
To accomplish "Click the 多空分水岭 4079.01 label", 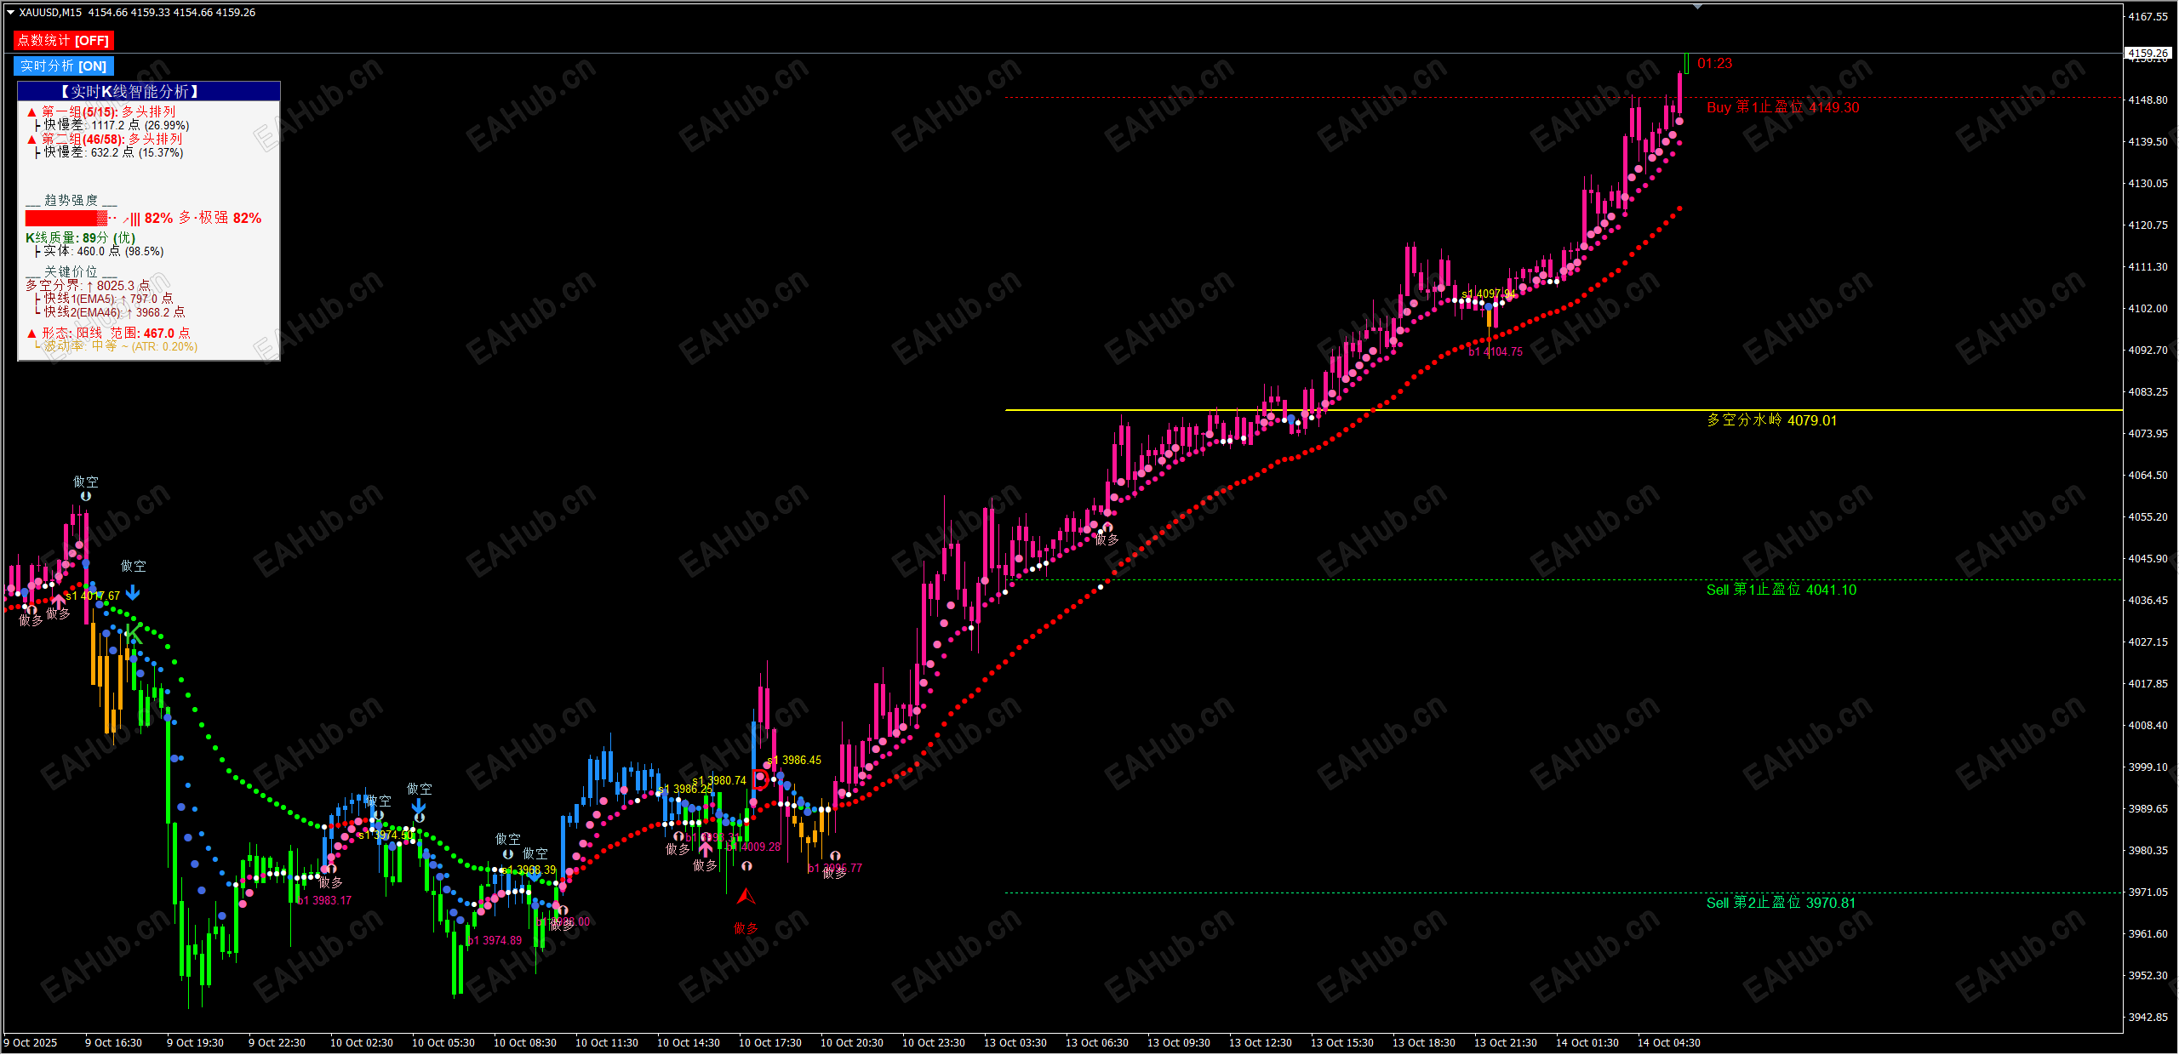I will 1771,420.
